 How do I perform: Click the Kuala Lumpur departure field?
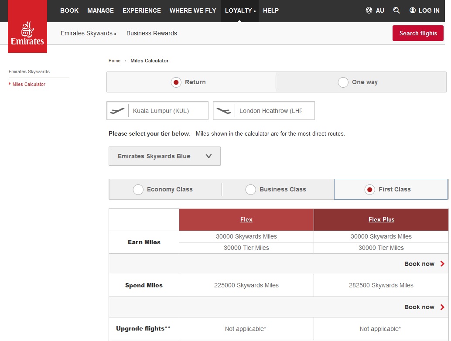click(168, 111)
